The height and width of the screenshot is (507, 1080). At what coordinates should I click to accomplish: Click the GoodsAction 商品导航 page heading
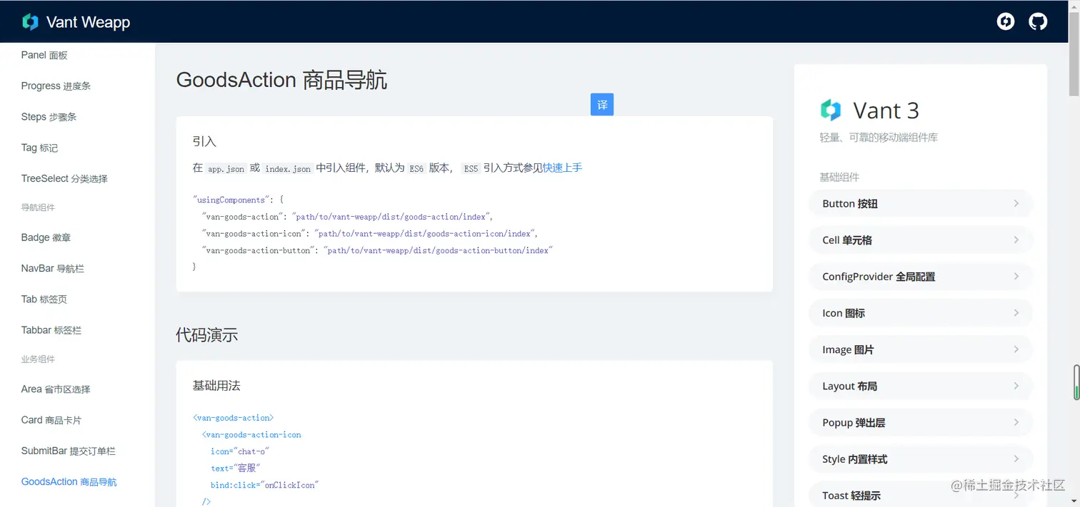pos(281,80)
